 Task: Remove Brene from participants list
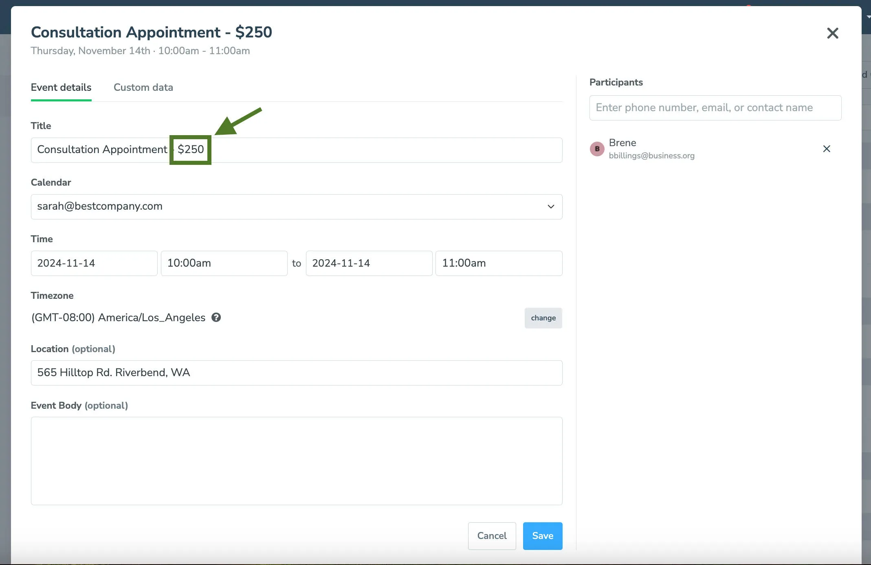point(827,149)
